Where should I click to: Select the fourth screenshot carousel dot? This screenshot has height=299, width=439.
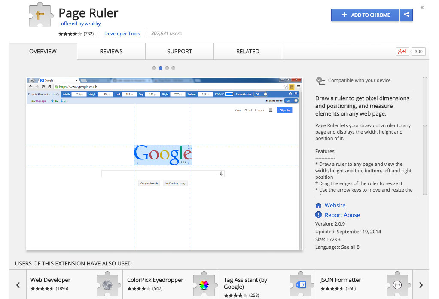point(173,68)
